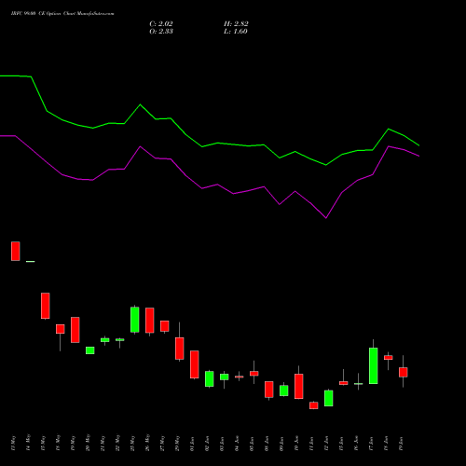Image resolution: width=466 pixels, height=466 pixels.
Task: Click the chart title text at top left
Action: 62,14
